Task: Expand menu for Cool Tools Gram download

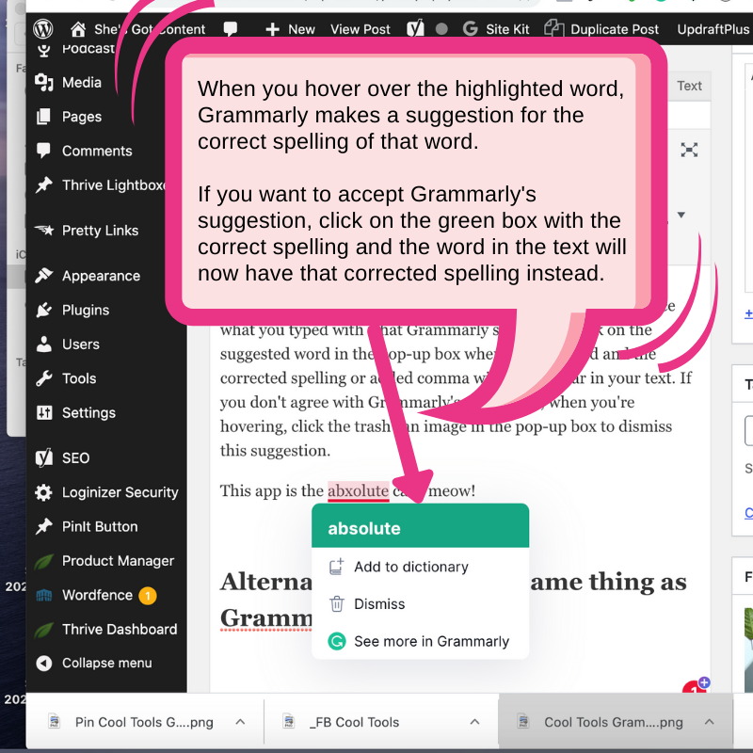Action: 711,722
